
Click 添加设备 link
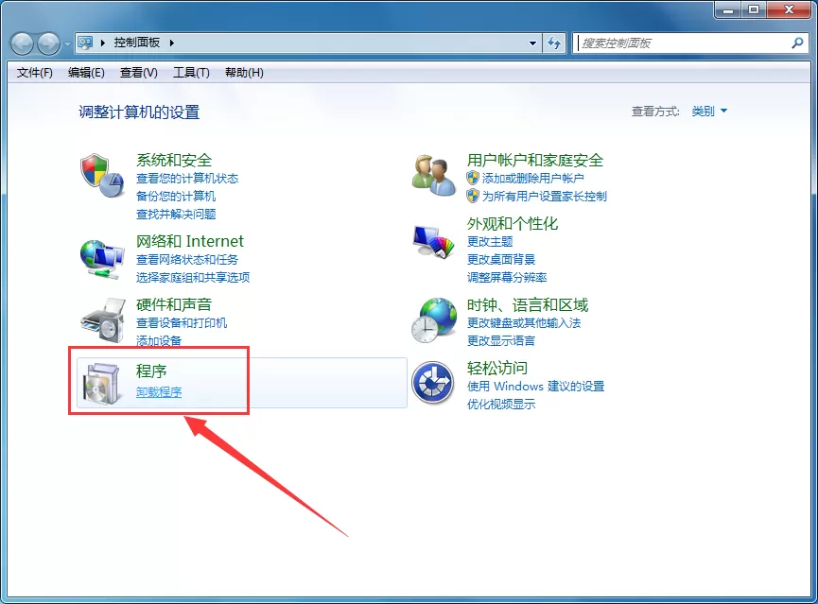click(159, 340)
